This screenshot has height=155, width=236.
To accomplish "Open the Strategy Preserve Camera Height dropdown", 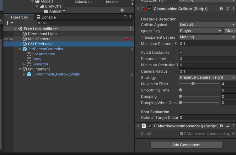I will click(x=207, y=77).
